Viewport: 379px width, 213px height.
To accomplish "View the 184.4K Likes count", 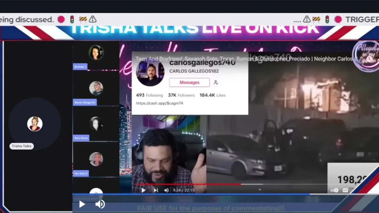I will [x=213, y=95].
